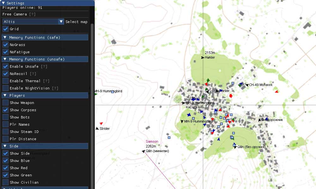Click the red star marker in town
This screenshot has height=189, width=316.
pyautogui.click(x=231, y=96)
